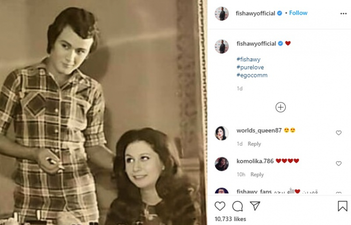
Task: Click the vintage post photo
Action: coord(103,113)
